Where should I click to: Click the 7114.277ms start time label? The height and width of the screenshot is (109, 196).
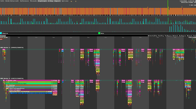[4, 37]
